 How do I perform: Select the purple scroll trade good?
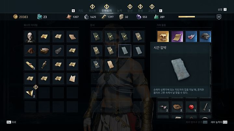click(x=177, y=37)
